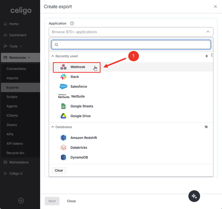Click the Clear button
This screenshot has width=222, height=209.
tap(59, 170)
